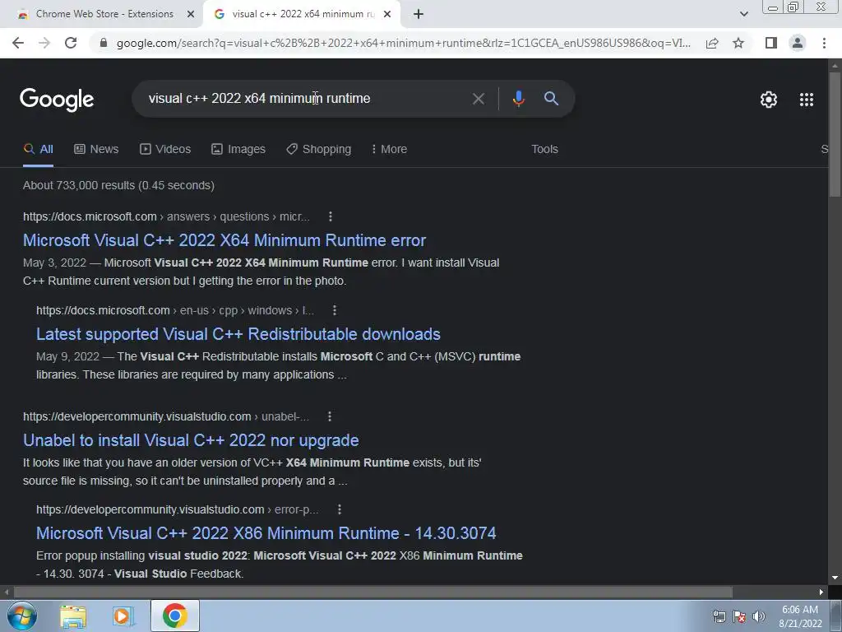The image size is (842, 632).
Task: Select the All results tab
Action: click(x=38, y=150)
